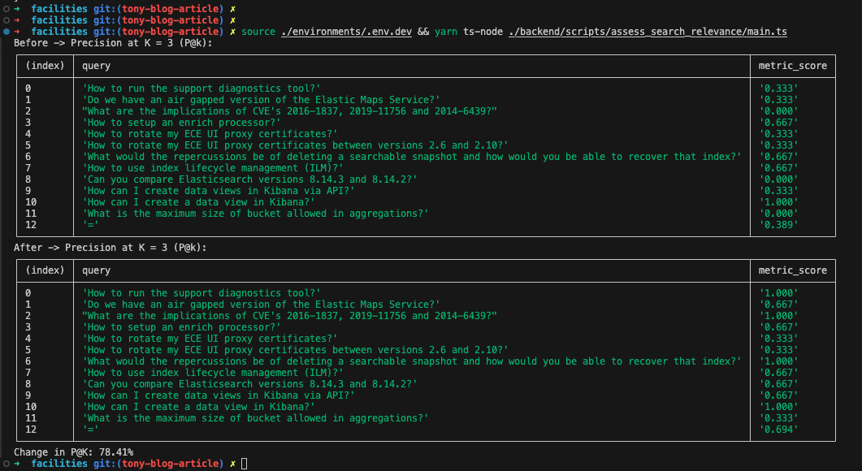The width and height of the screenshot is (862, 471).
Task: Click the 'Change in P@K: 78.41%' result line
Action: pos(74,452)
